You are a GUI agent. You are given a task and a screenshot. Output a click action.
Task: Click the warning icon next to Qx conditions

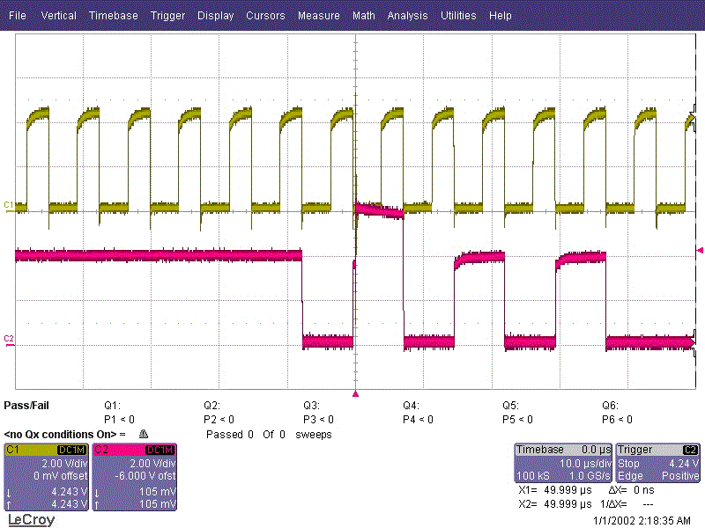point(144,435)
